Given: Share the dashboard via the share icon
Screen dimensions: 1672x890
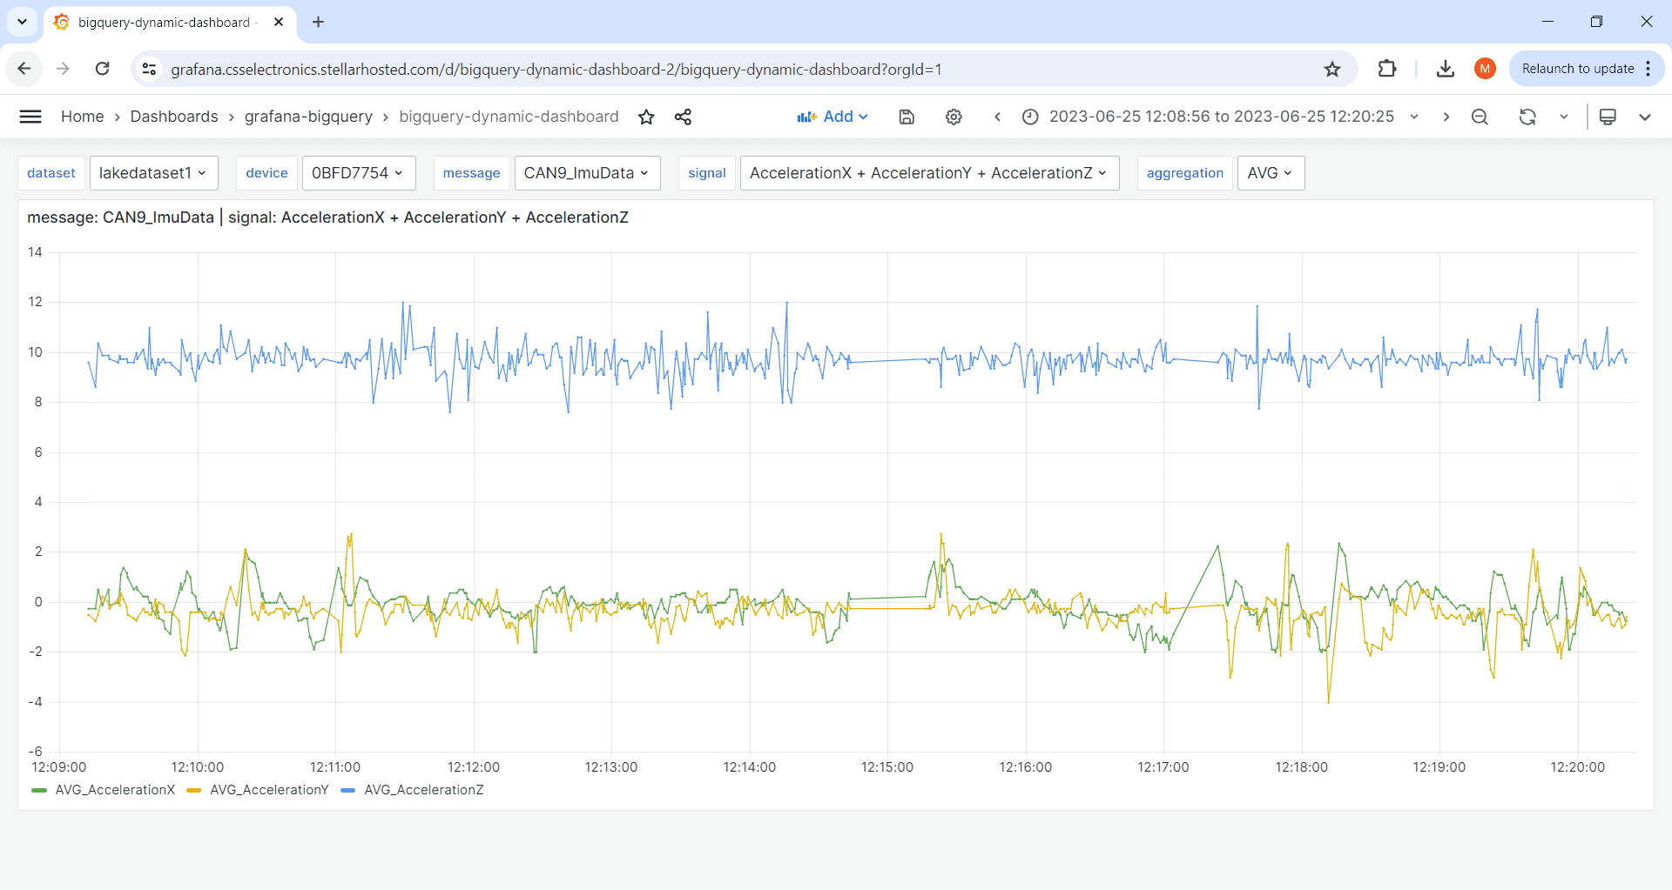Looking at the screenshot, I should pos(684,116).
